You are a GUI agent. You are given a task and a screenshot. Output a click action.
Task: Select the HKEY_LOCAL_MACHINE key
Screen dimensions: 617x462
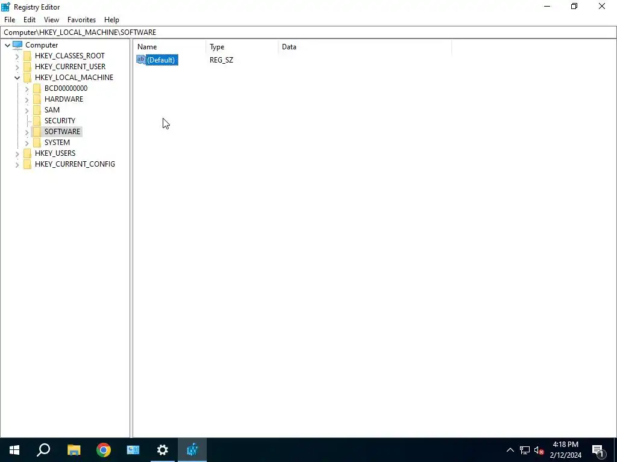click(74, 78)
